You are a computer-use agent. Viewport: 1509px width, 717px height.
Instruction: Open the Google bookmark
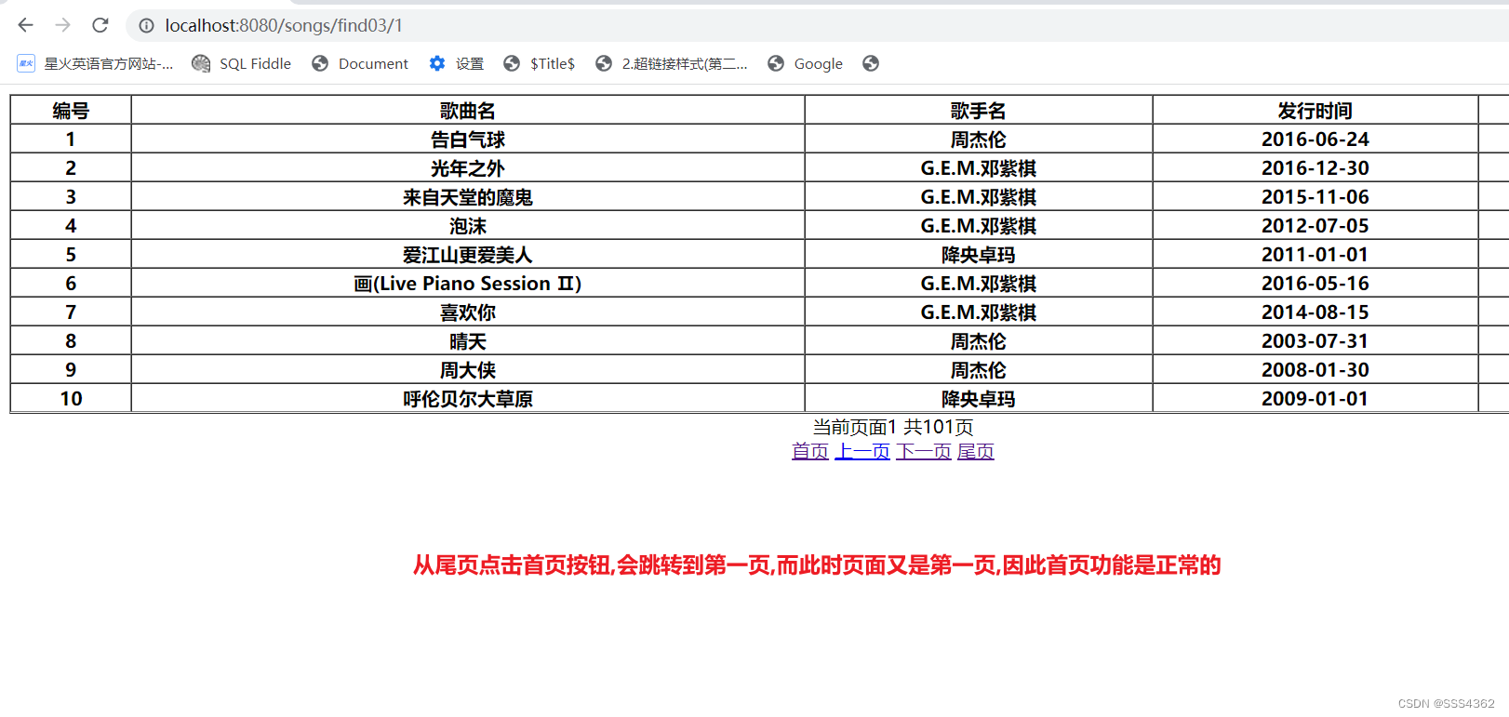(805, 63)
